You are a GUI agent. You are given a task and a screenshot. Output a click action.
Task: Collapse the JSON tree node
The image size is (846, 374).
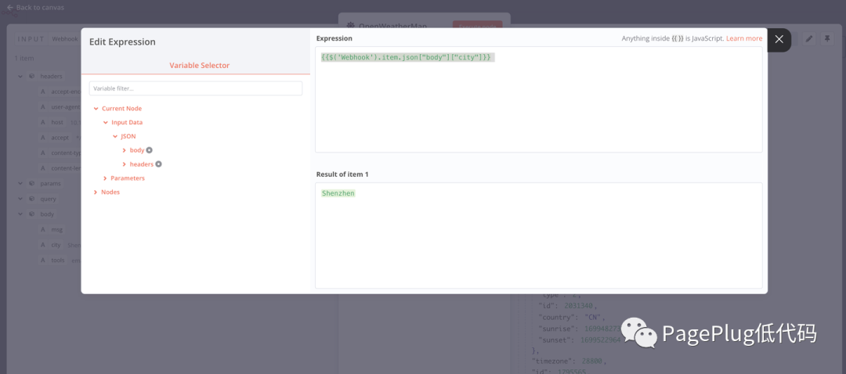[x=115, y=136]
